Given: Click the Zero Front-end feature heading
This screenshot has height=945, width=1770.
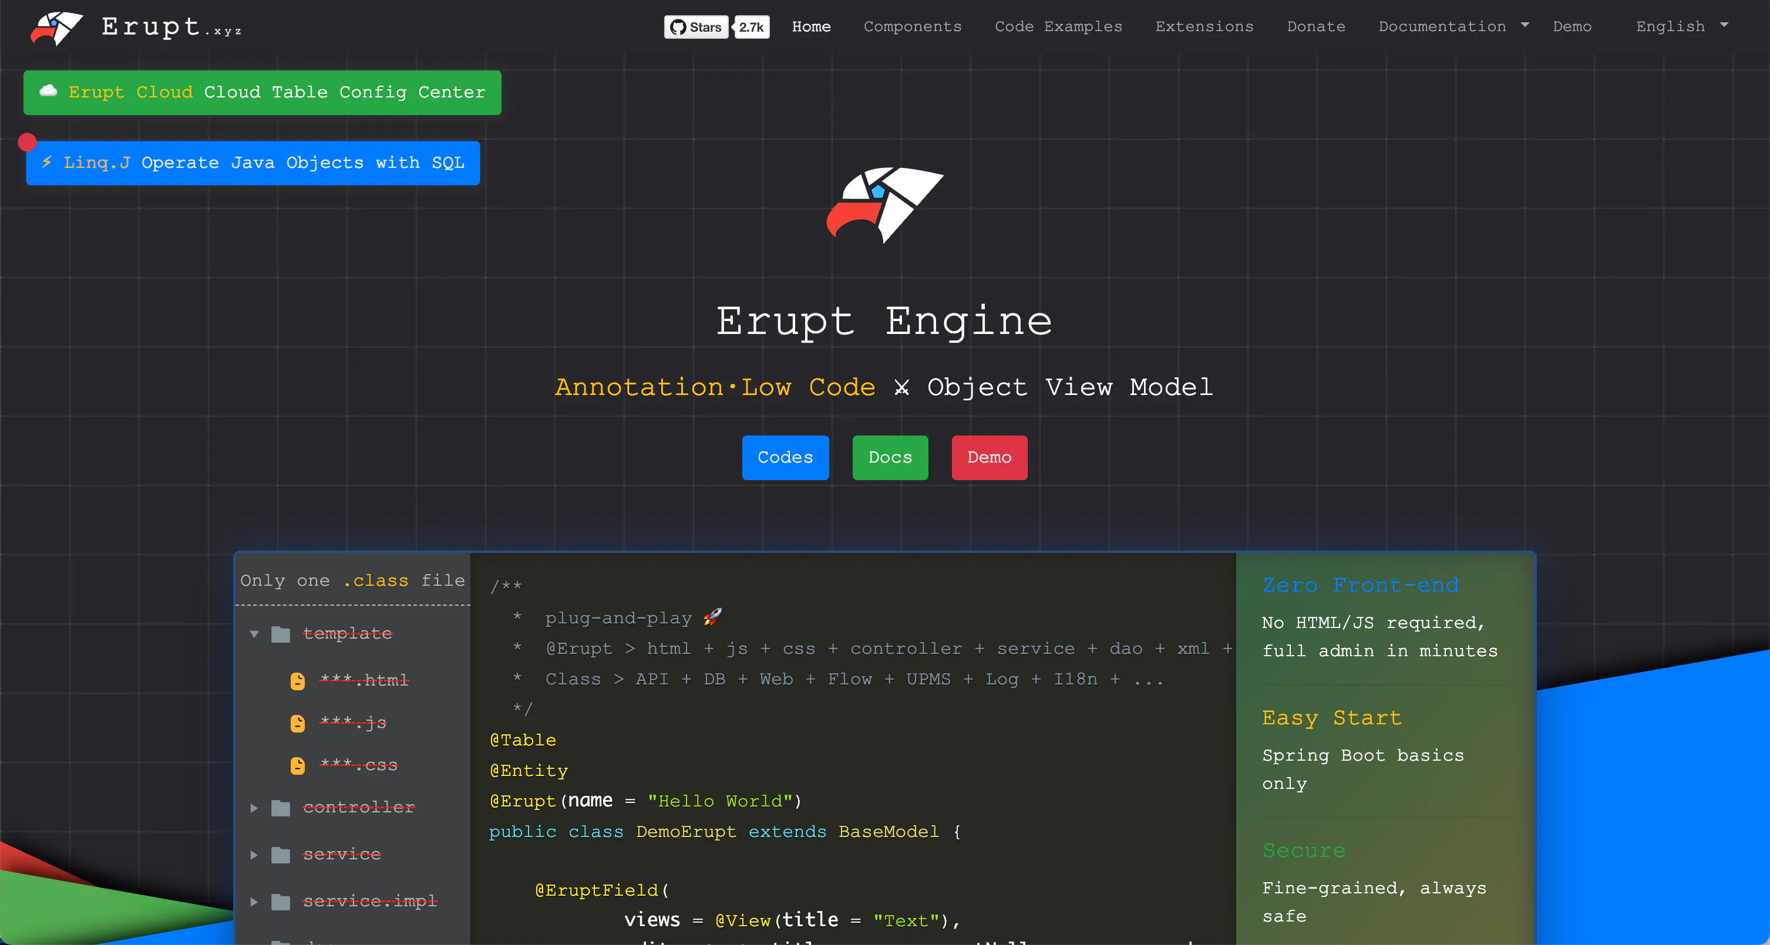Looking at the screenshot, I should click(1361, 585).
